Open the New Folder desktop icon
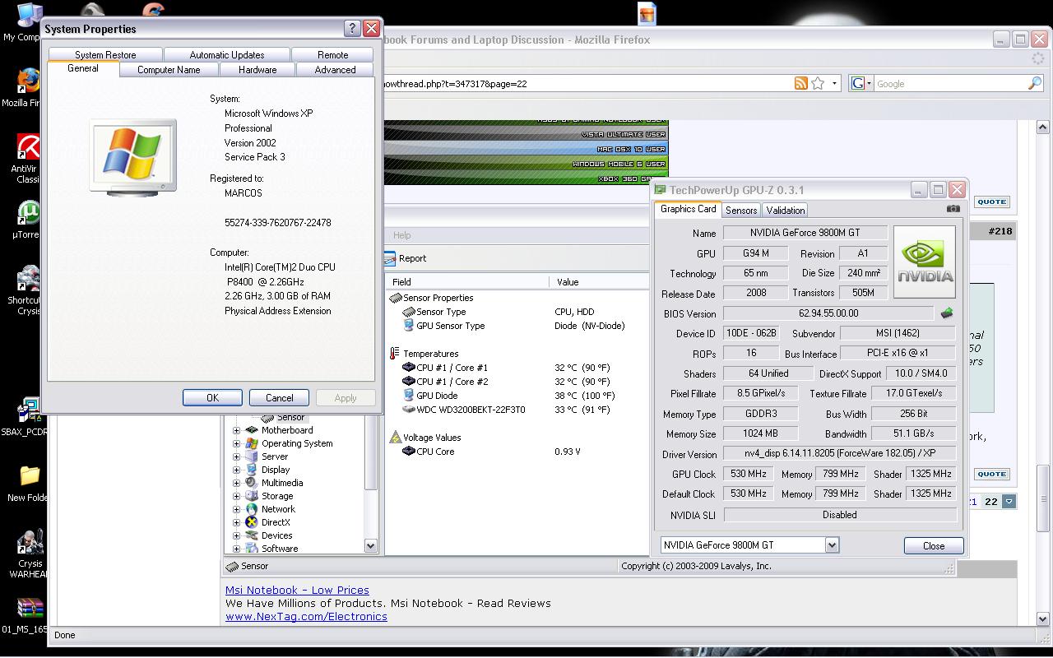The image size is (1053, 658). [29, 476]
